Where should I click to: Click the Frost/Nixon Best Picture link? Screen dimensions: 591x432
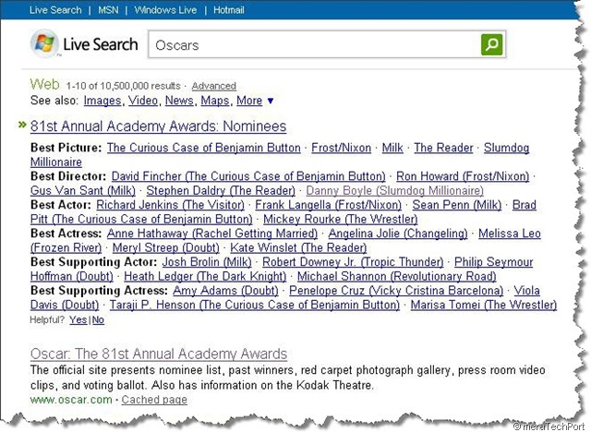point(341,148)
